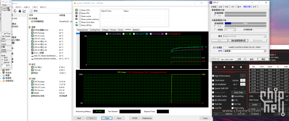The image size is (289, 121).
Task: Select Manual fan mode radio button
Action: pos(2,62)
